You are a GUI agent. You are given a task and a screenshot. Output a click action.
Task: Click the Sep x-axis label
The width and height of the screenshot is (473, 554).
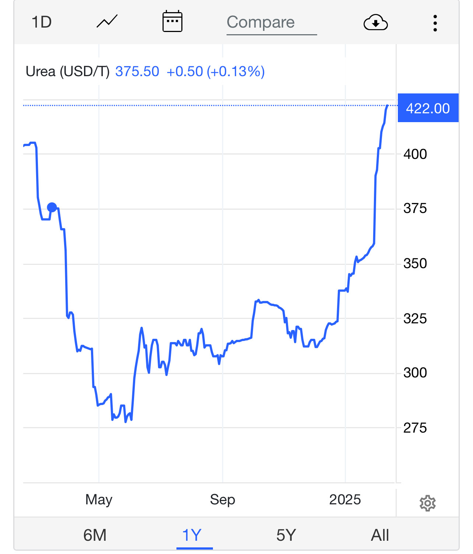coord(223,500)
